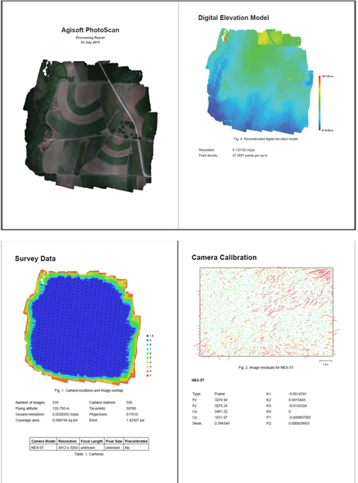Select the Cy value 1631.07
The height and width of the screenshot is (483, 358).
(x=221, y=418)
